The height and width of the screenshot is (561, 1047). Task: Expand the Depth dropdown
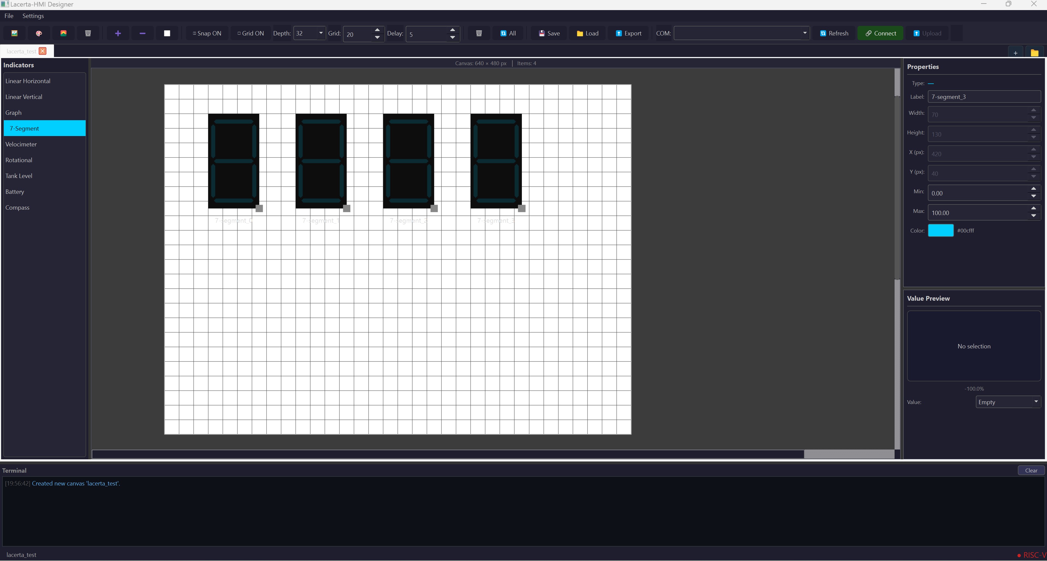[320, 33]
